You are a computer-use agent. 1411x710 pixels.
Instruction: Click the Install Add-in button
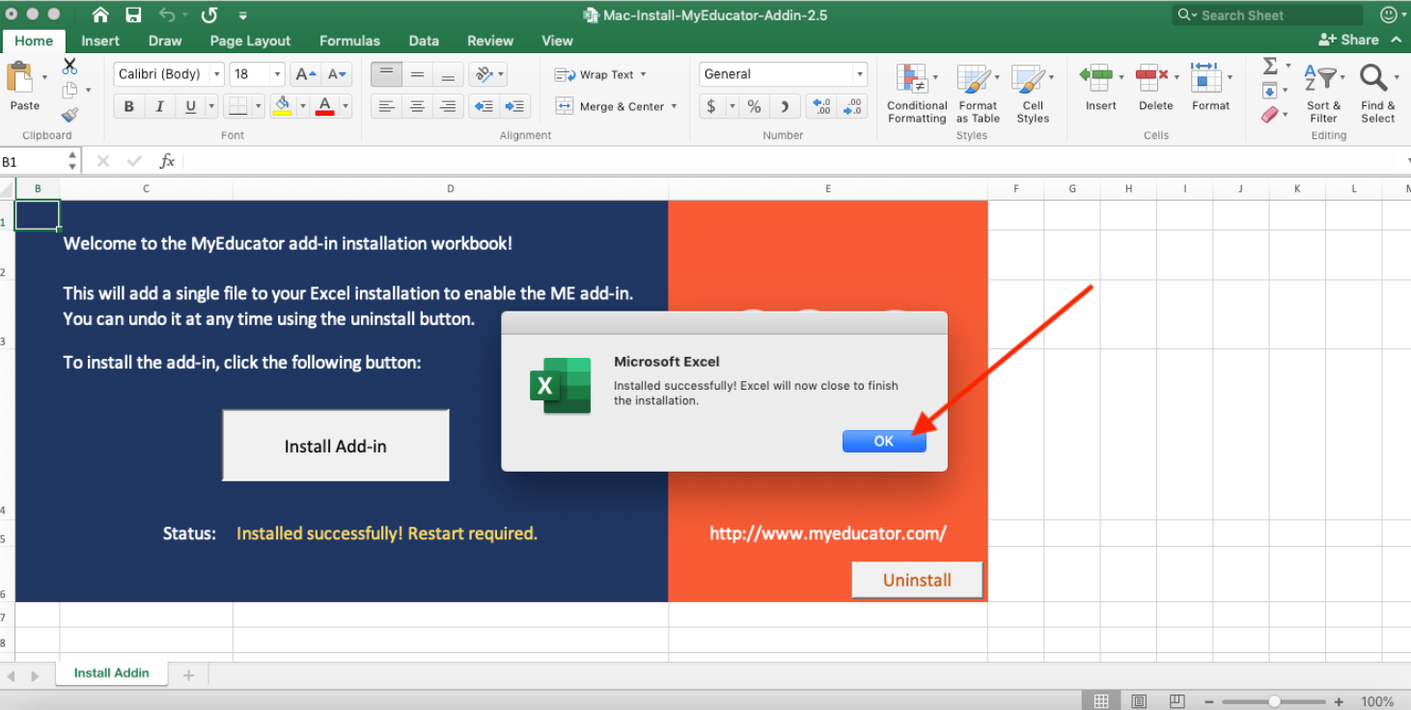(x=336, y=446)
